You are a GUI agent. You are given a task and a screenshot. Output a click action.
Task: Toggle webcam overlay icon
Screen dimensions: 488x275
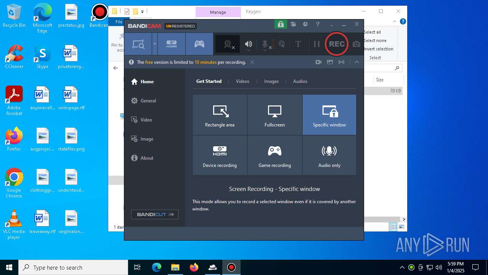click(228, 44)
